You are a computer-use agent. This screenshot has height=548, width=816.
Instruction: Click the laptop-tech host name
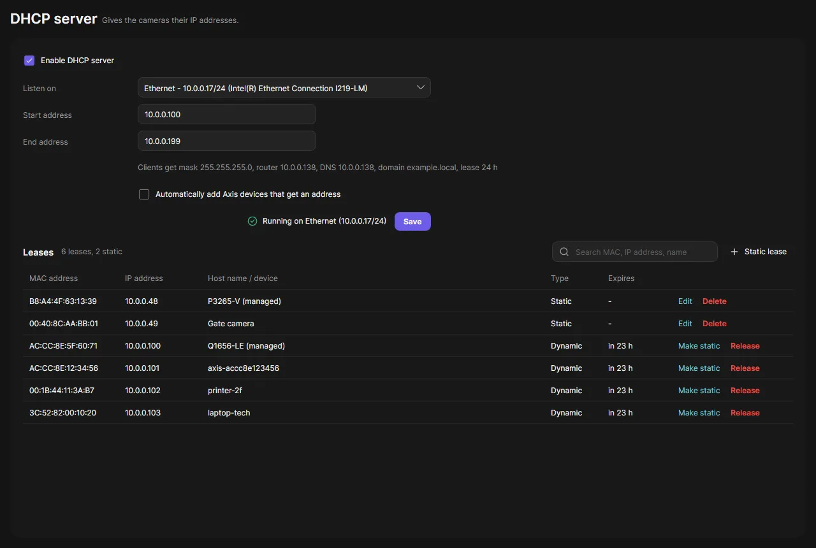(229, 413)
